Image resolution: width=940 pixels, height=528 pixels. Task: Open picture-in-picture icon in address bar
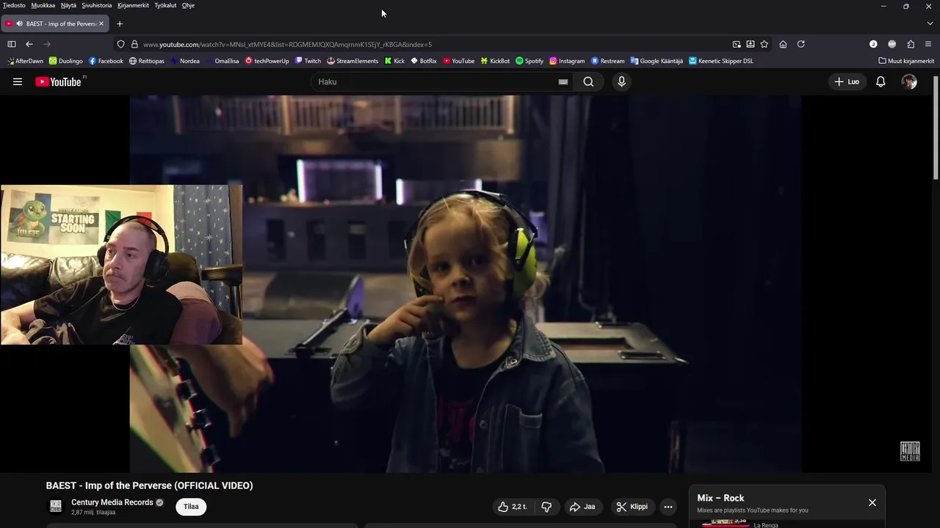point(737,44)
